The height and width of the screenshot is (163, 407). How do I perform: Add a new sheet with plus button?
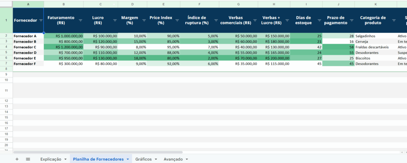coord(17,159)
